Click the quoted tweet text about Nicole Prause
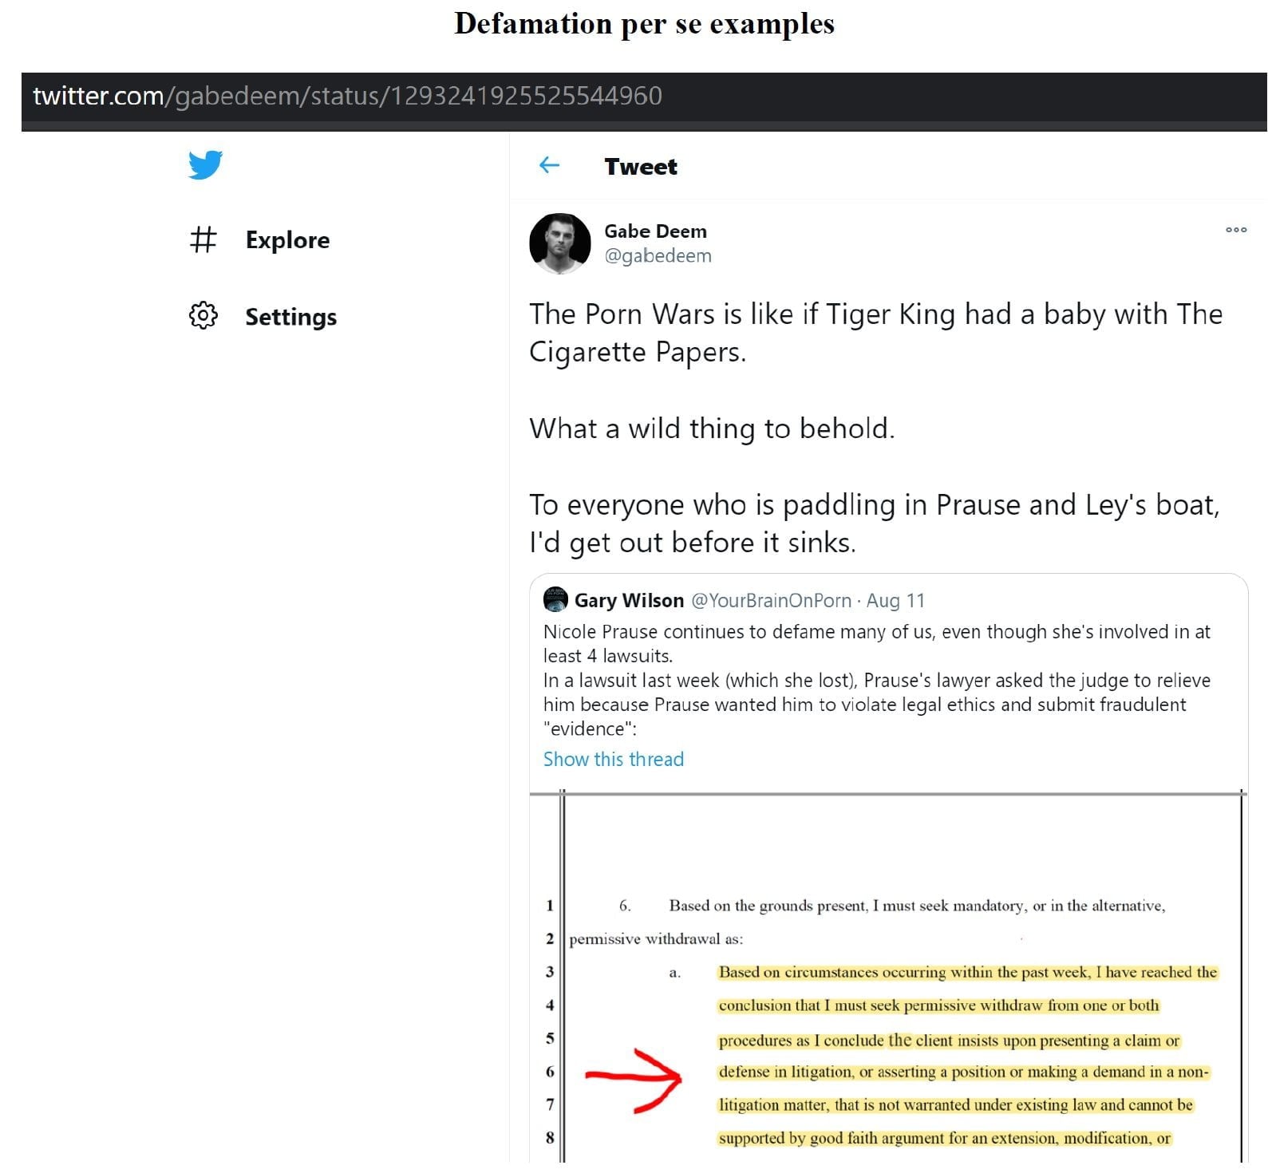This screenshot has width=1268, height=1173. coord(877,680)
